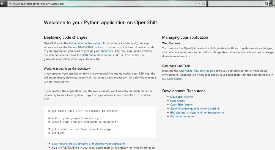This screenshot has height=150, width=275.
Task: Click the git push command line text
Action: click(x=56, y=133)
